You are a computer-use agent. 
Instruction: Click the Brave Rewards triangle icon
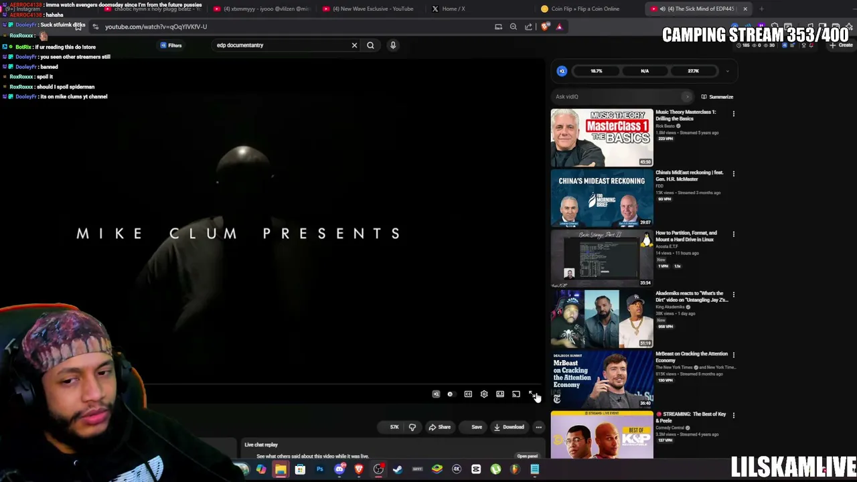(x=559, y=27)
